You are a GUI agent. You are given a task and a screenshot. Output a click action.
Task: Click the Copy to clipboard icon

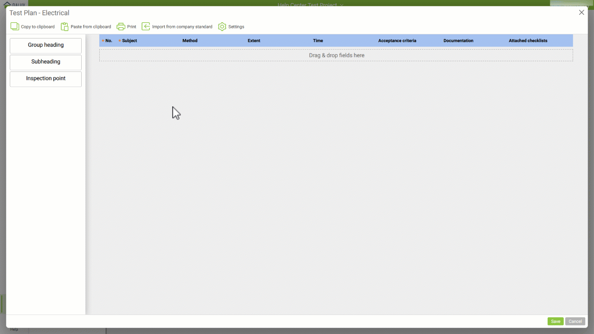click(x=15, y=26)
